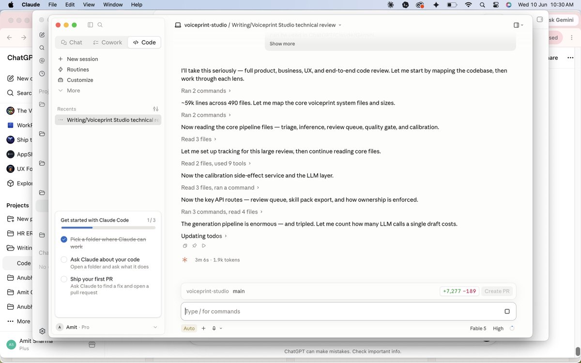Click the Wi-Fi icon in the menu bar

(468, 4)
